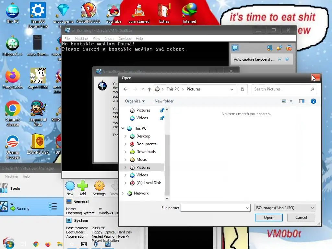The image size is (332, 249).
Task: Select the running VM 'w' entry
Action: [31, 207]
